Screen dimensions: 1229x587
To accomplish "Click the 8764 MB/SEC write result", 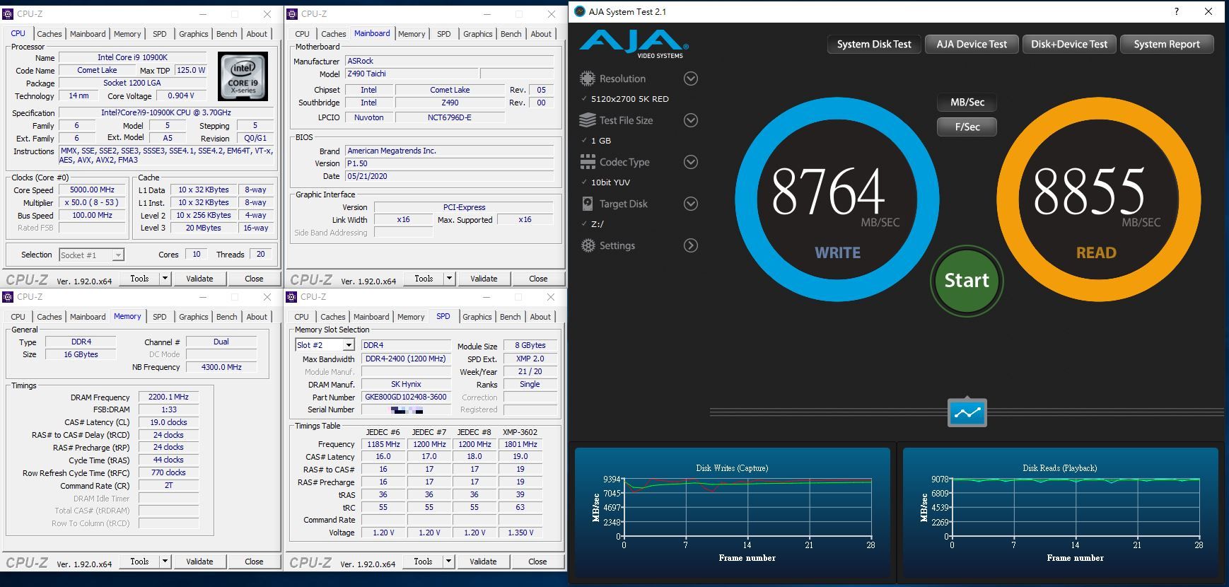I will coord(837,199).
